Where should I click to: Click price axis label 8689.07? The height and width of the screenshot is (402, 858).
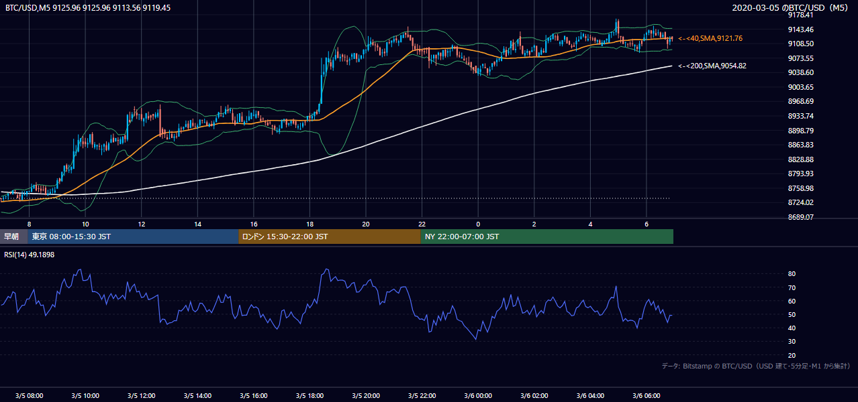800,217
